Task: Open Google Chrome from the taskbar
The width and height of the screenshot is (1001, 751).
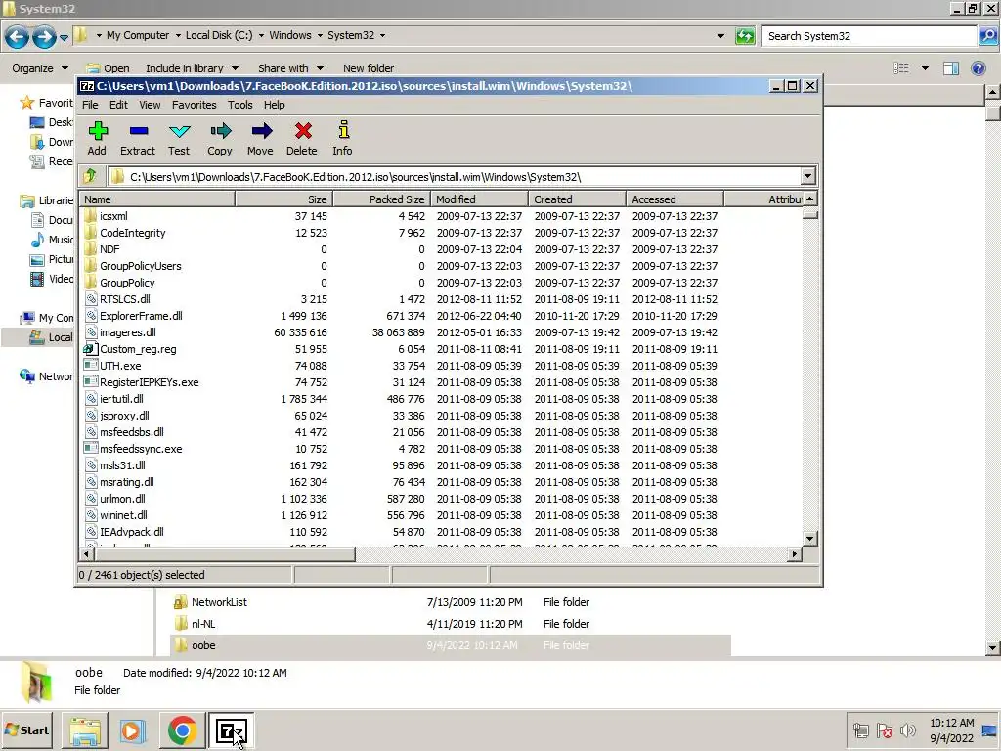Action: [x=182, y=730]
